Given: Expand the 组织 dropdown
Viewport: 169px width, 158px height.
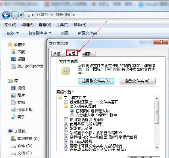Looking at the screenshot, I should (13, 33).
